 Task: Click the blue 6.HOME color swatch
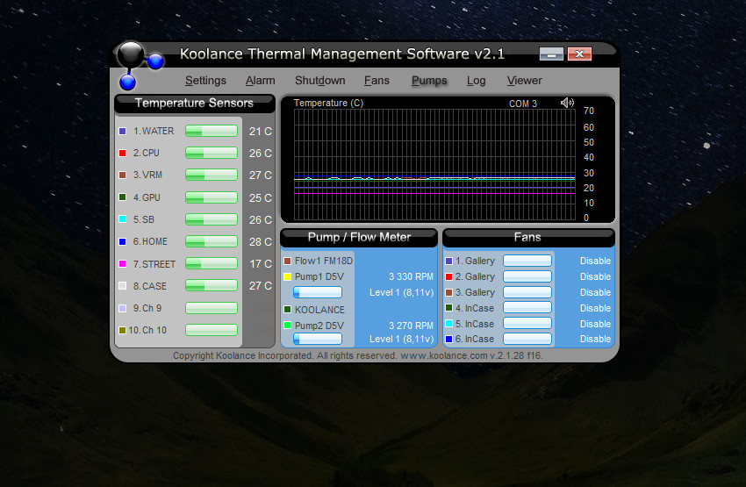pos(122,241)
